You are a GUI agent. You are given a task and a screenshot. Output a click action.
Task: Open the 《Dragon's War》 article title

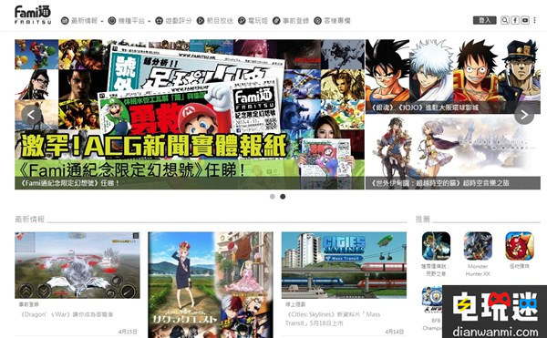point(67,314)
